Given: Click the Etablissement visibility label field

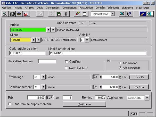Looking at the screenshot, I should pos(119,40).
